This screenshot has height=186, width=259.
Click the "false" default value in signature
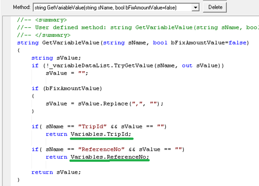pos(237,43)
